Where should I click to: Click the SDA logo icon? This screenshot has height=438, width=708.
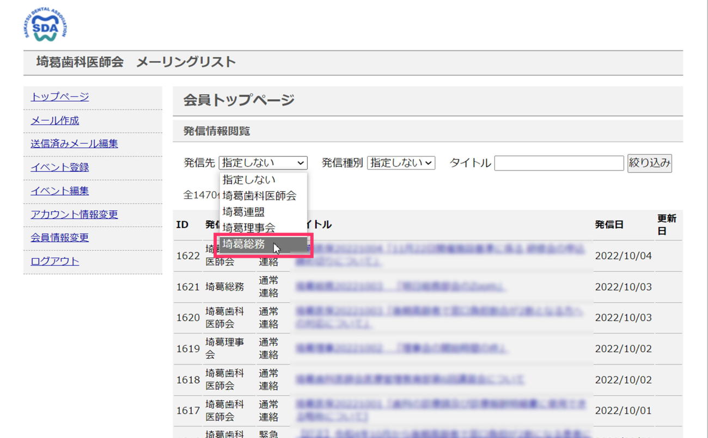tap(45, 25)
